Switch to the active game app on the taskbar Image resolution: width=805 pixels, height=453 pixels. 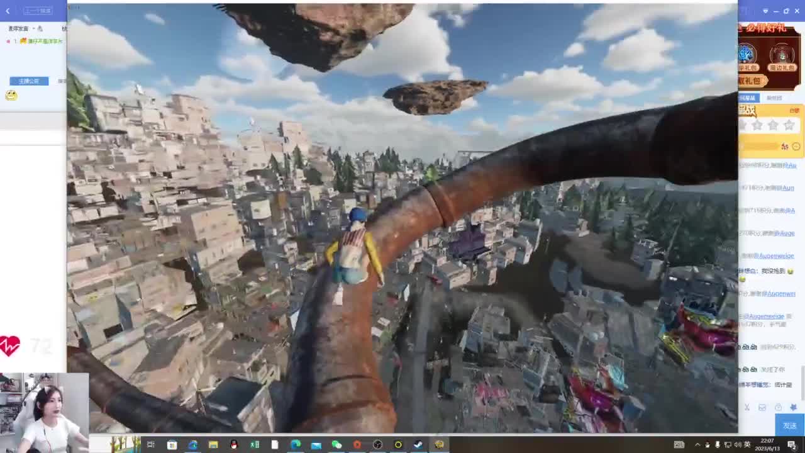pos(439,445)
